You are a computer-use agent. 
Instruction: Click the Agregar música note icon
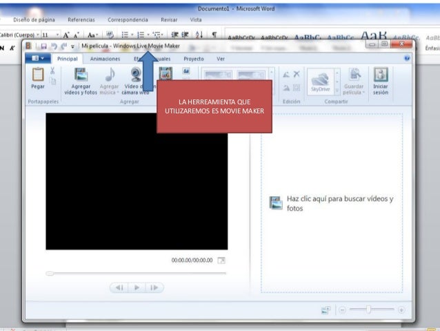110,75
